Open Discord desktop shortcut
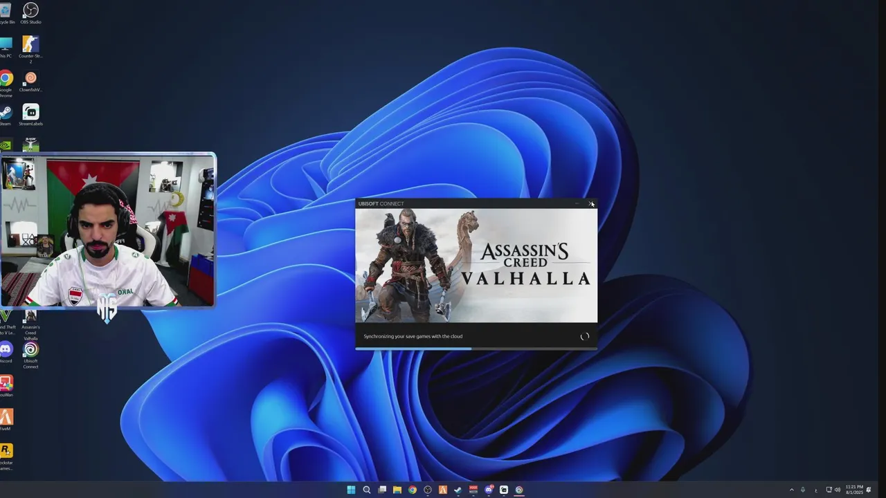 point(6,353)
